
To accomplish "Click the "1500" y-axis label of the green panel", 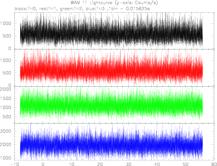I will 6,98.
